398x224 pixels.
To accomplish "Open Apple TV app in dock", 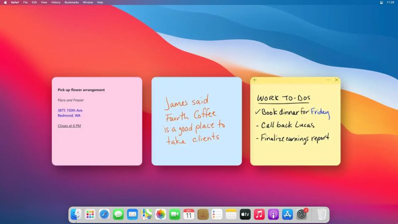I will point(245,215).
